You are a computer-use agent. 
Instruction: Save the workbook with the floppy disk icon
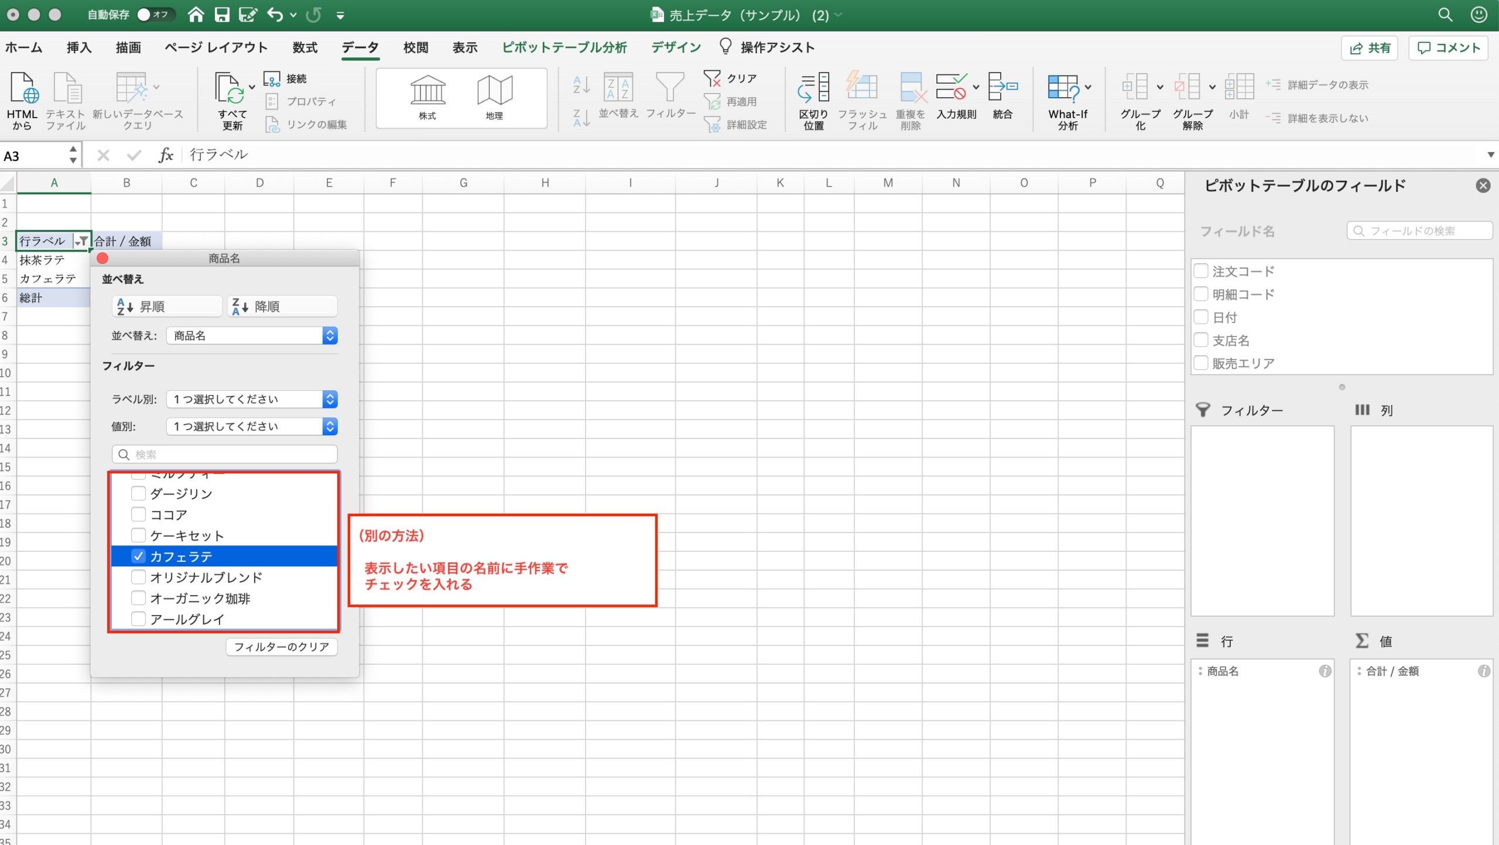coord(222,15)
